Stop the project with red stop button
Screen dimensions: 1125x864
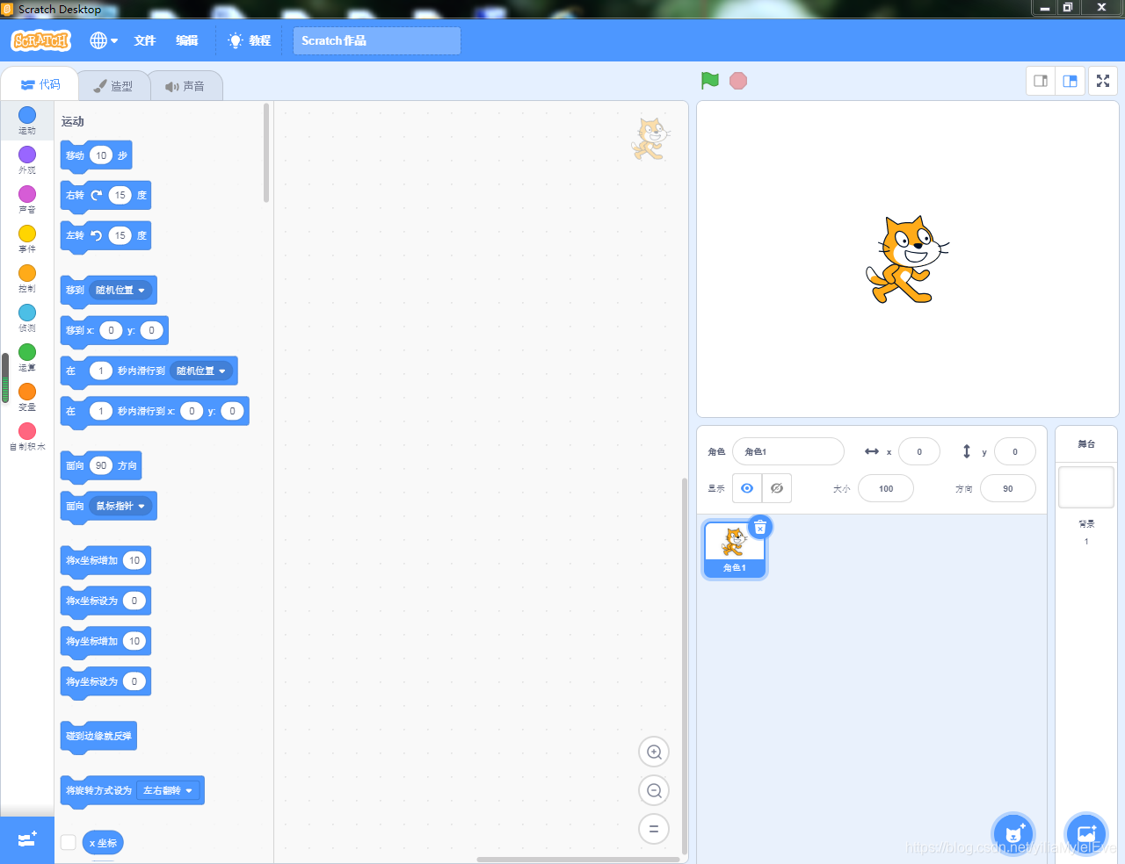click(x=738, y=81)
